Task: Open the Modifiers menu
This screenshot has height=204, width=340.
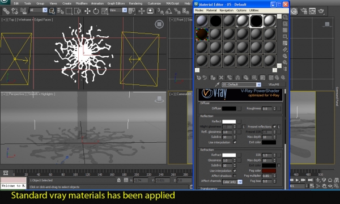Action: point(82,3)
